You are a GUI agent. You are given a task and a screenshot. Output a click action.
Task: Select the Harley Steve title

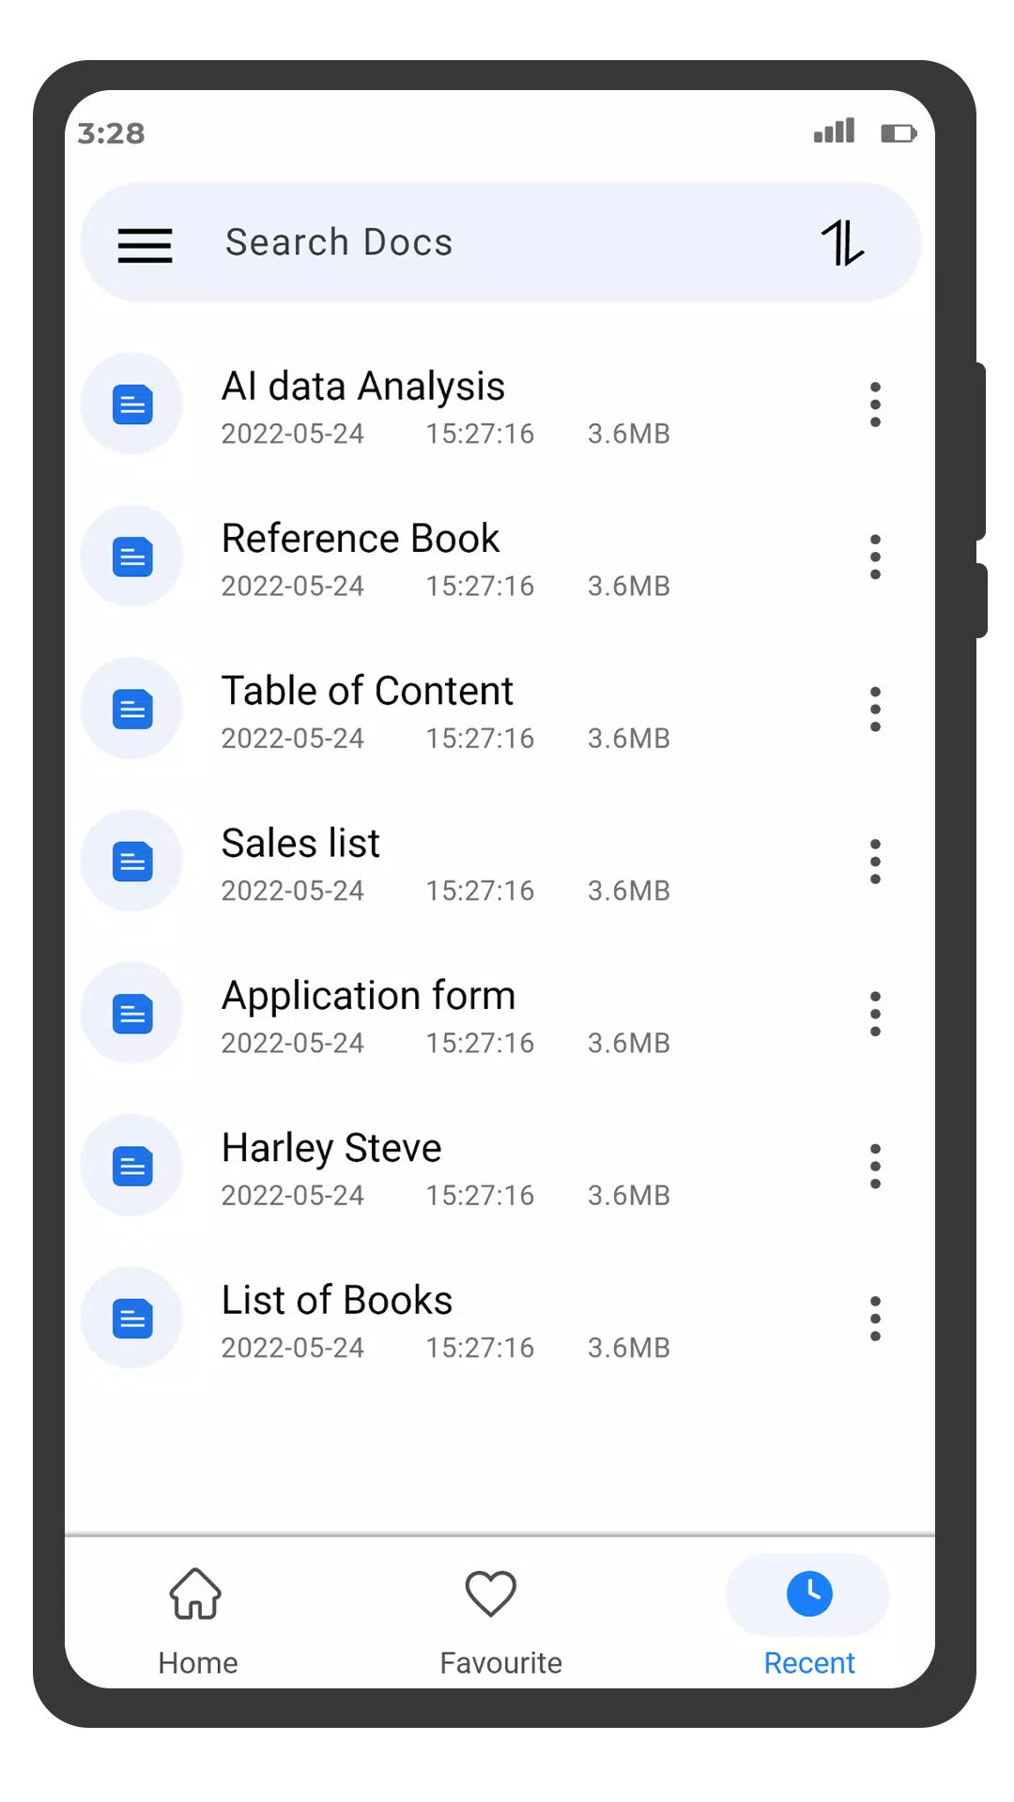point(331,1149)
